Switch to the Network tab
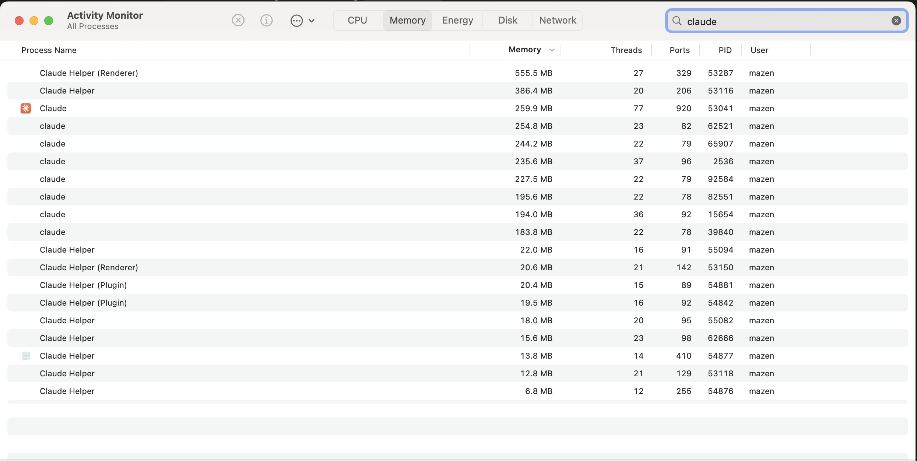This screenshot has width=917, height=461. [x=558, y=20]
